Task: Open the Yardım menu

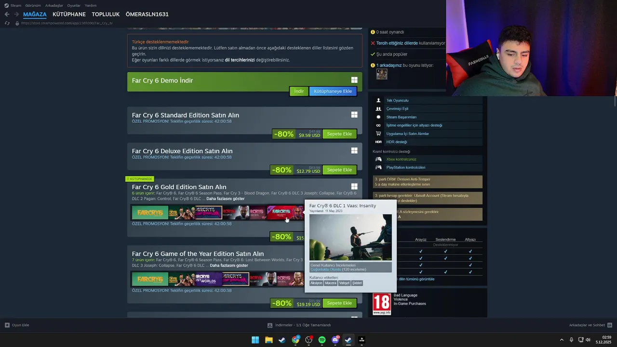Action: click(x=91, y=5)
